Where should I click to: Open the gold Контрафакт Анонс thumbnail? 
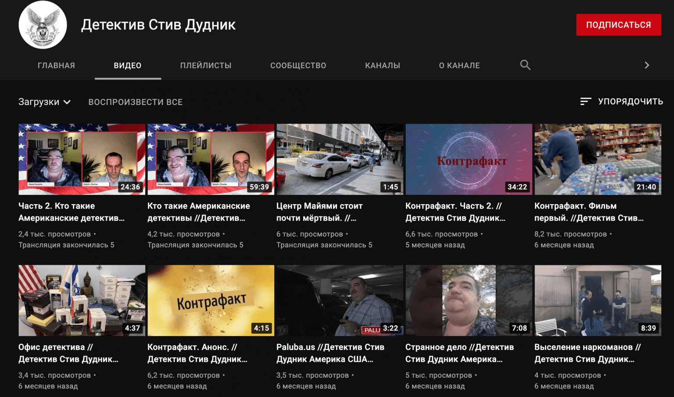point(211,300)
